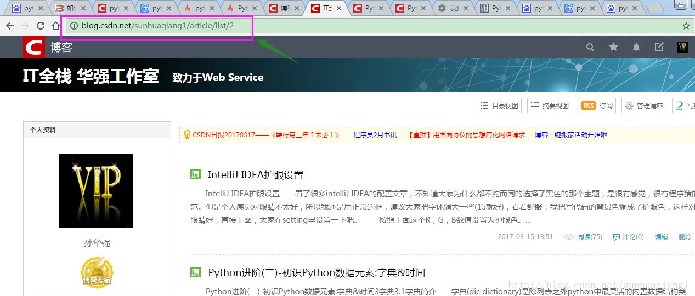Switch to 摘要视图 summary view
This screenshot has height=296, width=695.
(x=550, y=106)
